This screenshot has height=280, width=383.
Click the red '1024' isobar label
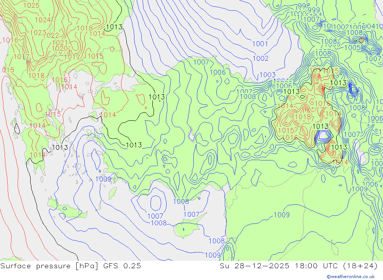pyautogui.click(x=43, y=20)
